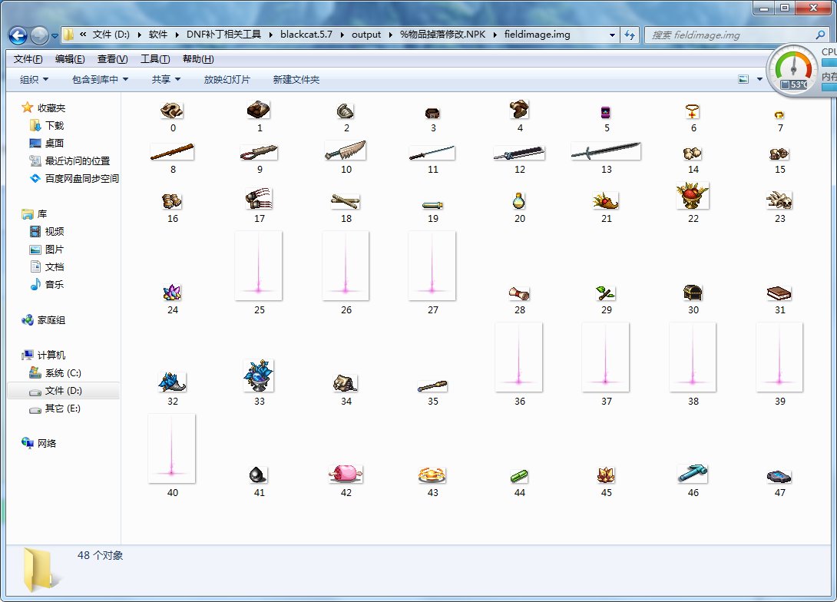This screenshot has height=602, width=837.
Task: Select the red trophy image 22
Action: click(693, 196)
